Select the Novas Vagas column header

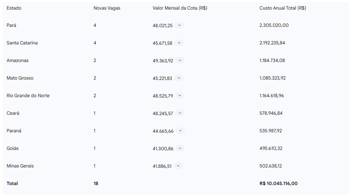(x=107, y=8)
